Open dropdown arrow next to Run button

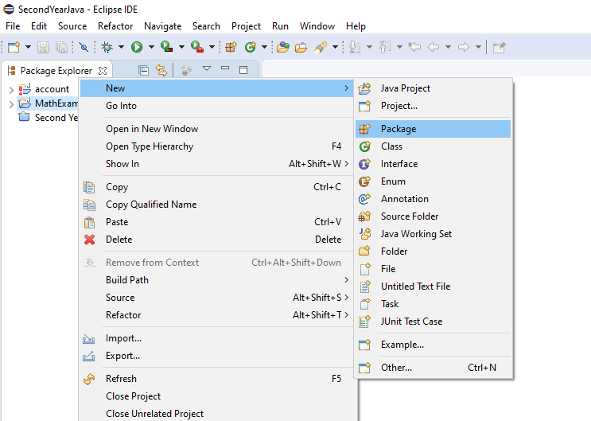pyautogui.click(x=150, y=47)
